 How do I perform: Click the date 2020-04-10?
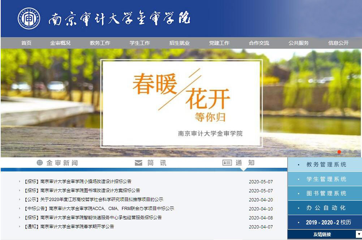[261, 209]
